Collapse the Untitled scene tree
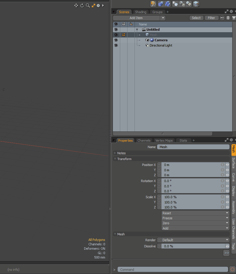The height and width of the screenshot is (274, 236). click(x=137, y=30)
